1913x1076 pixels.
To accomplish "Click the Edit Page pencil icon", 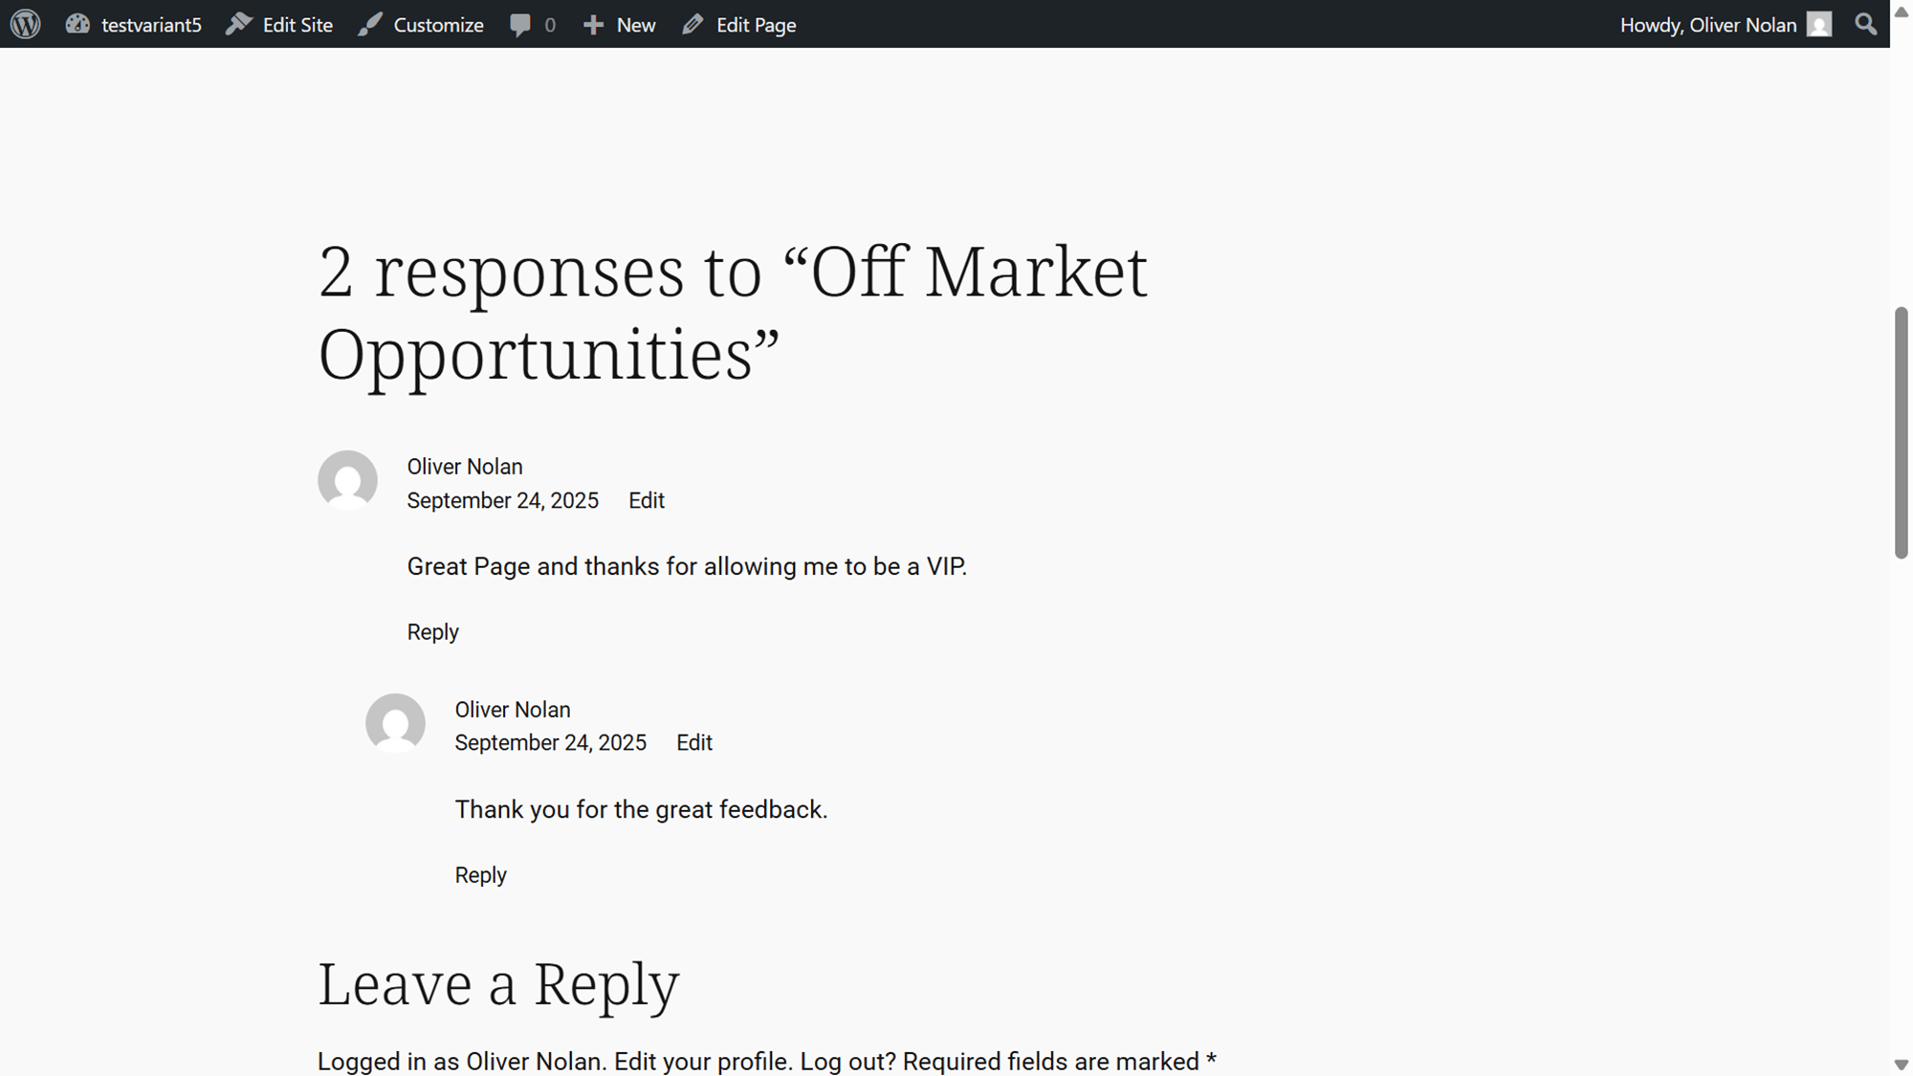I will (693, 24).
